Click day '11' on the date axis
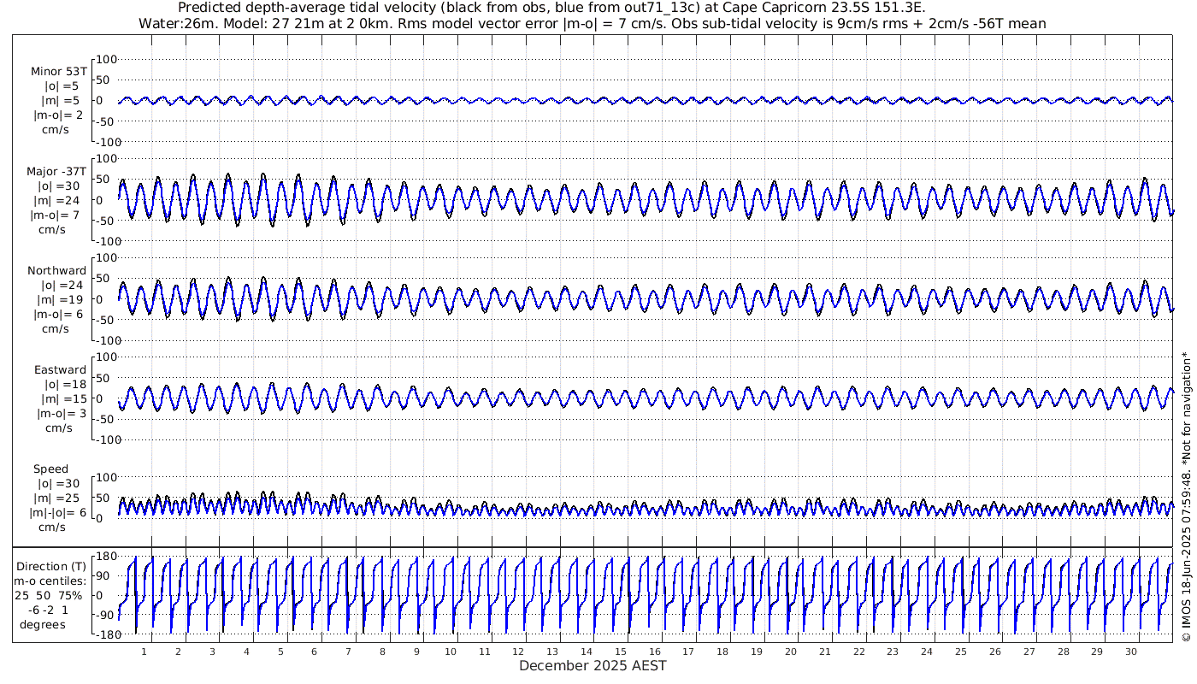The height and width of the screenshot is (684, 1197). click(x=485, y=652)
